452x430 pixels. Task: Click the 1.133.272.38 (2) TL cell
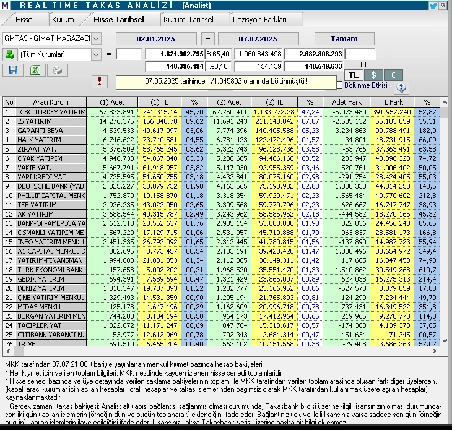[x=274, y=112]
